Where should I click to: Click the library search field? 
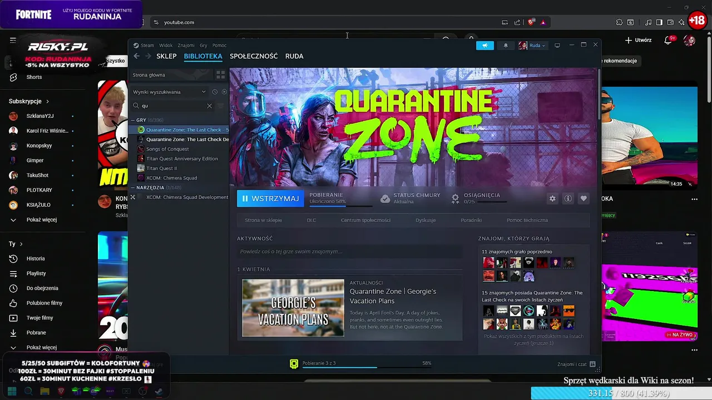click(x=172, y=106)
